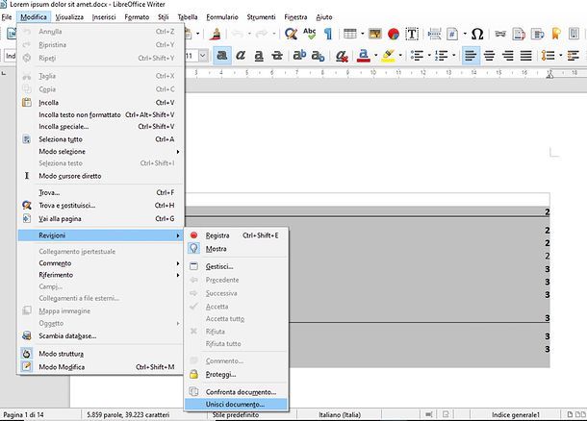Justify text alignment icon
The image size is (587, 421).
point(526,56)
